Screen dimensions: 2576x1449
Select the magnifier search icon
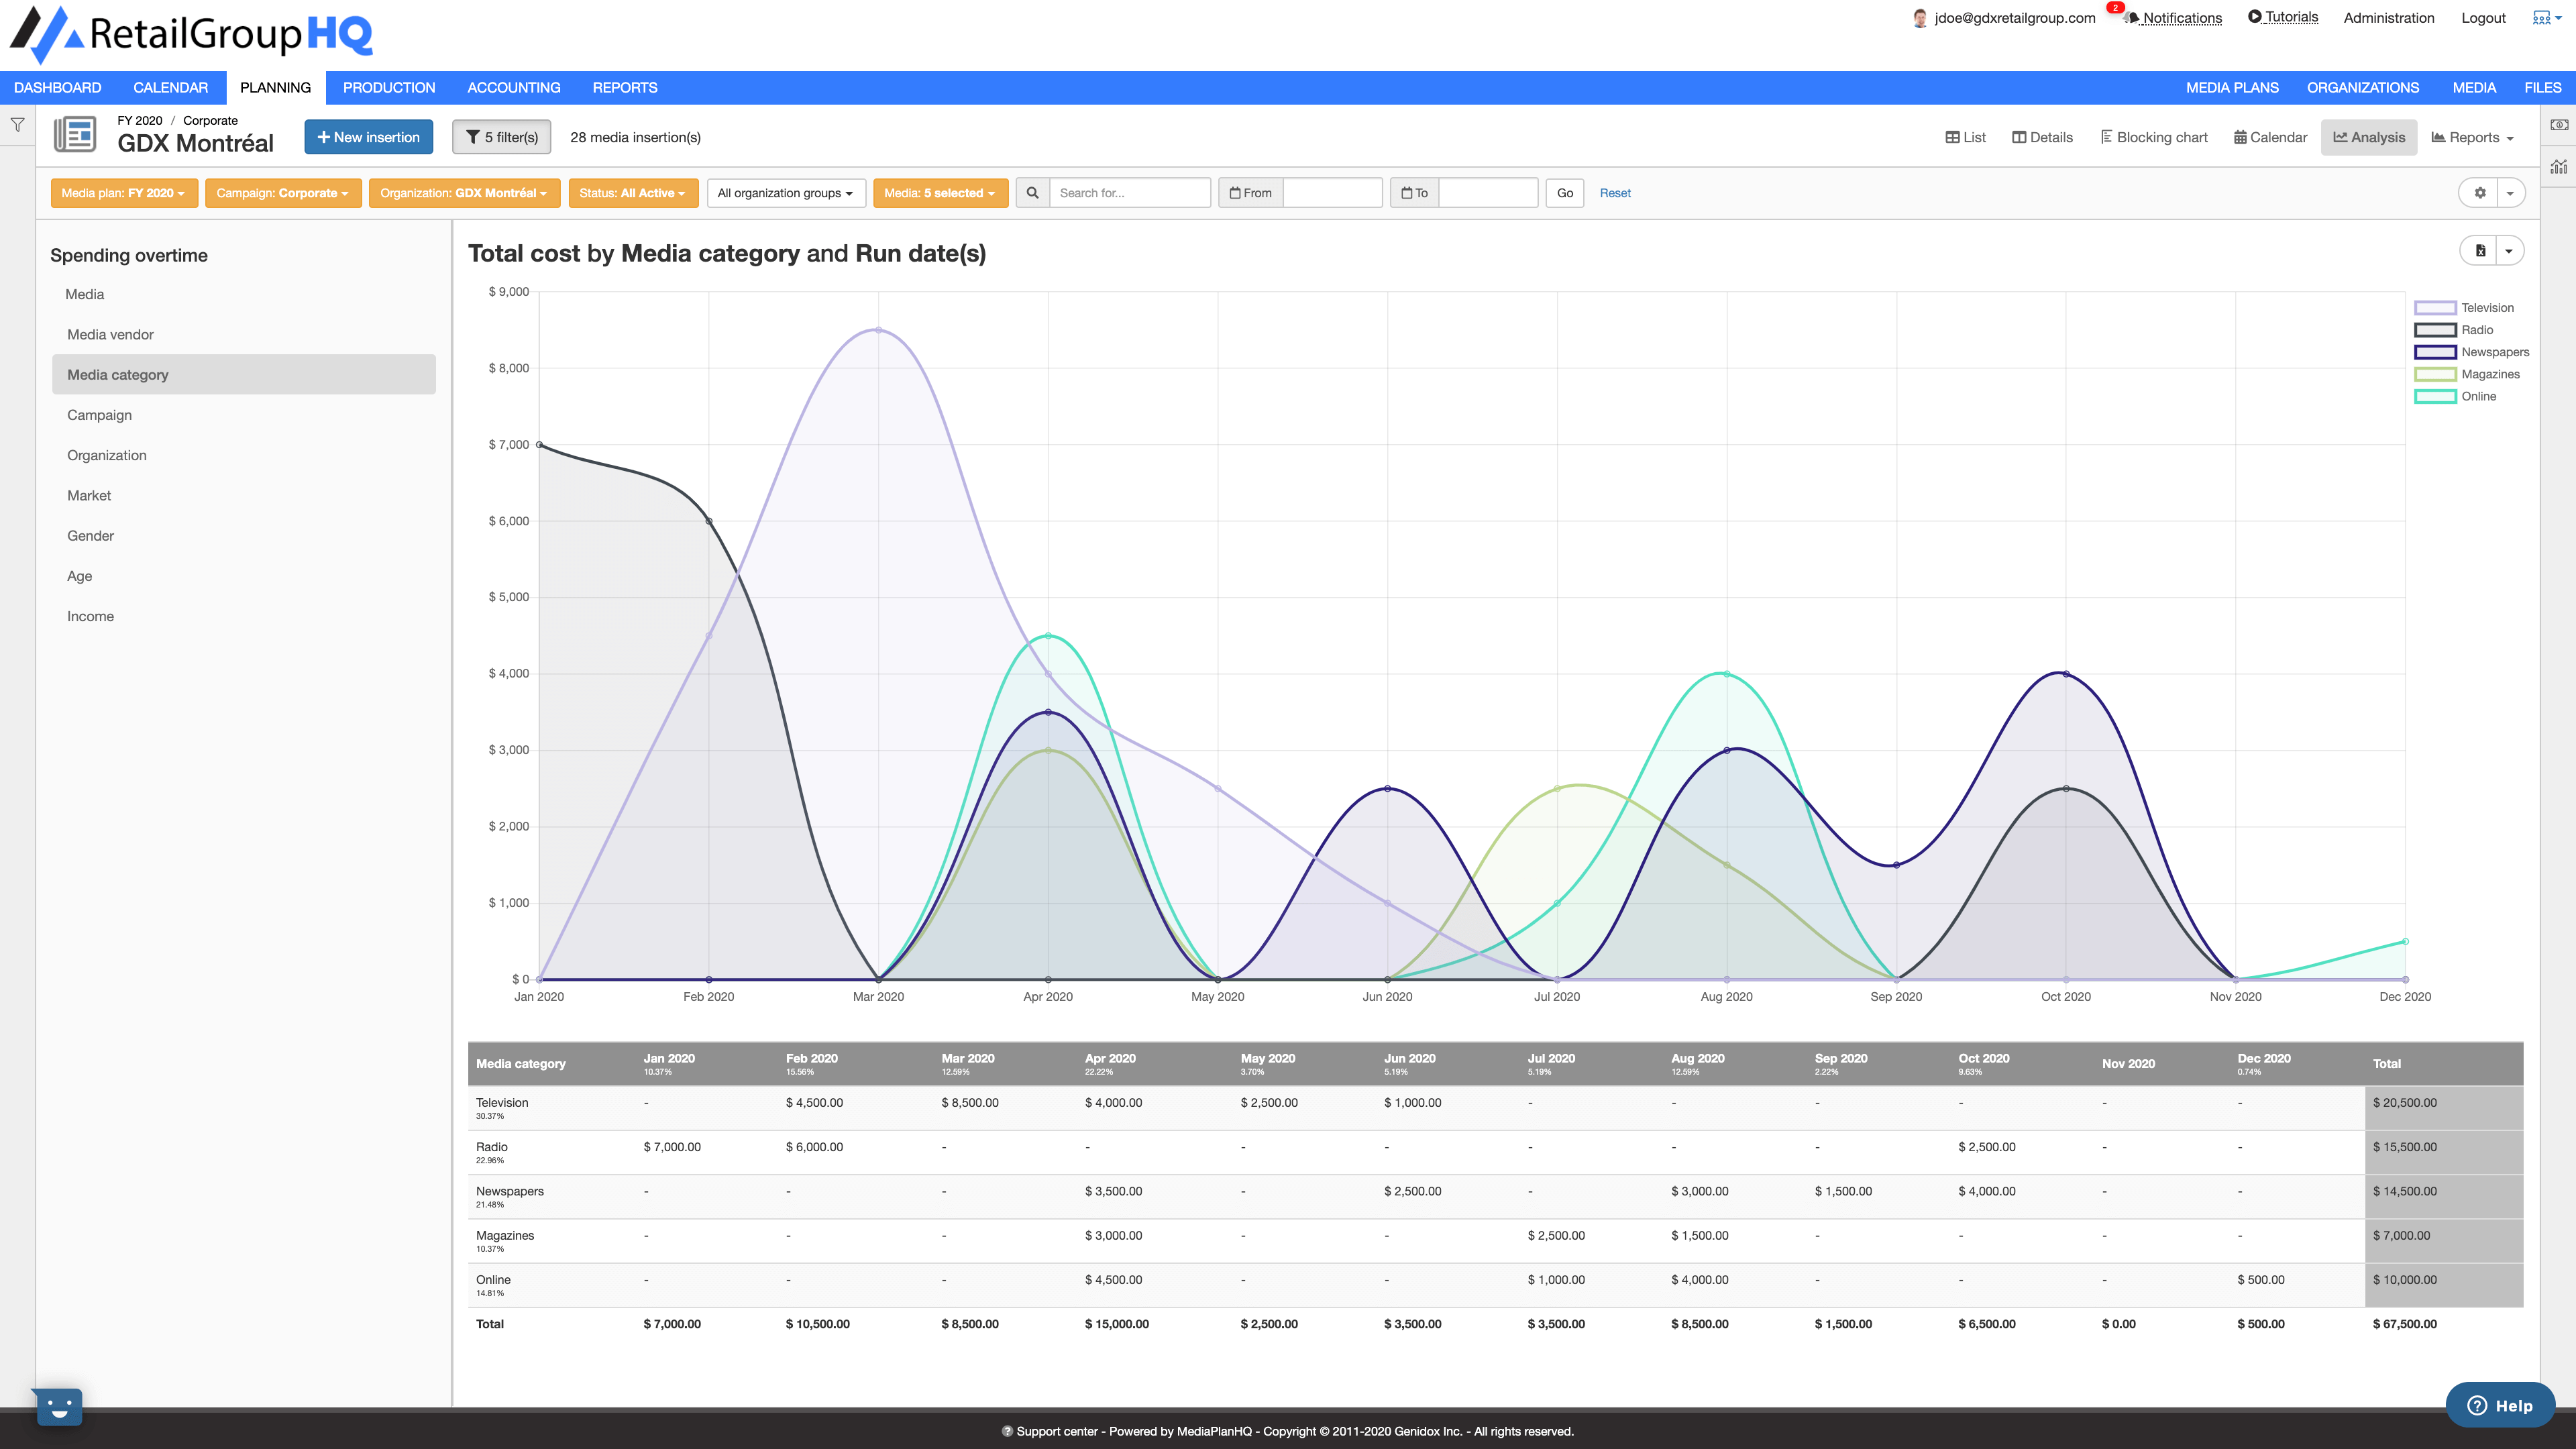click(x=1032, y=192)
